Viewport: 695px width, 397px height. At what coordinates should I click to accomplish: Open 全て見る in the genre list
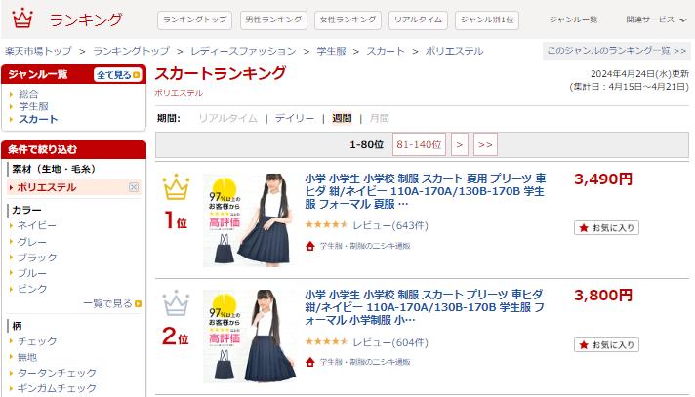(x=118, y=75)
